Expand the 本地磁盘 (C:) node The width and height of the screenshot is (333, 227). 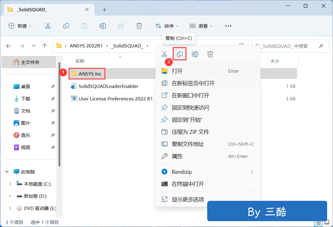click(10, 184)
